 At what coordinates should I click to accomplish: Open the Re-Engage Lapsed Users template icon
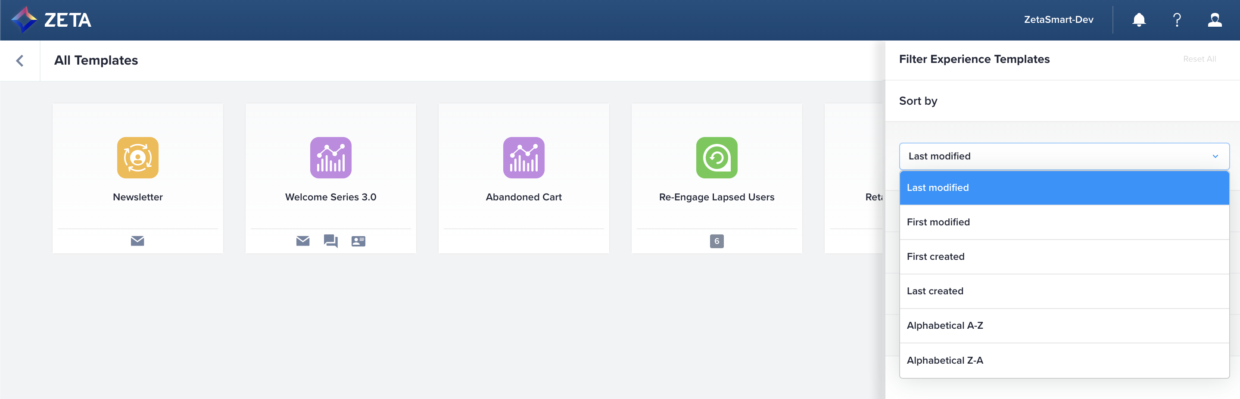pos(716,157)
